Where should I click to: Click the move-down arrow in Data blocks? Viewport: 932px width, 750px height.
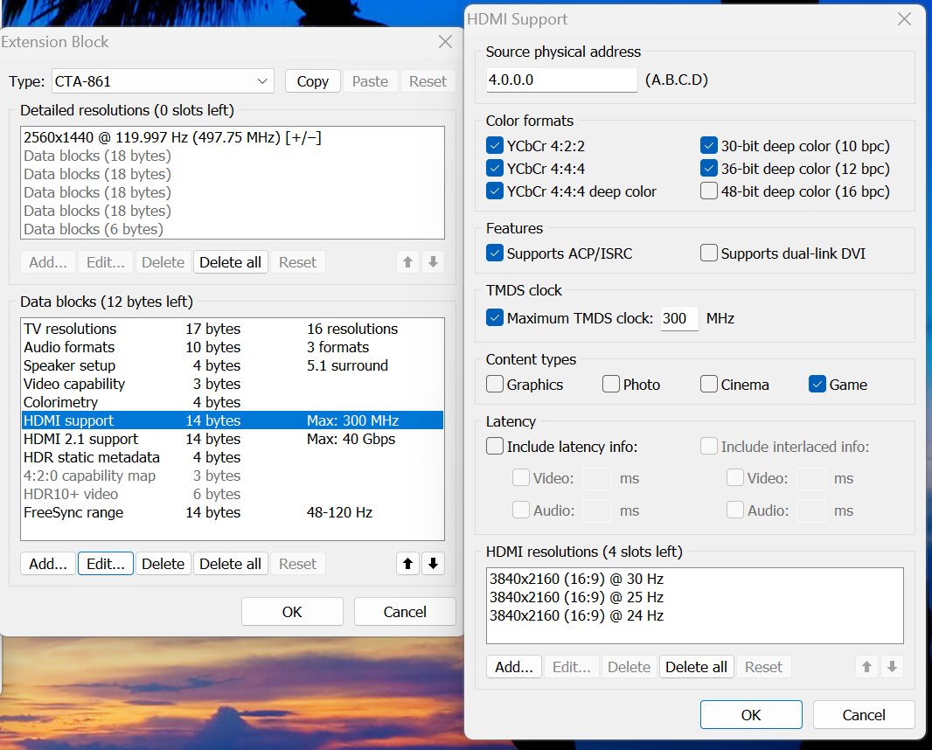pos(433,564)
